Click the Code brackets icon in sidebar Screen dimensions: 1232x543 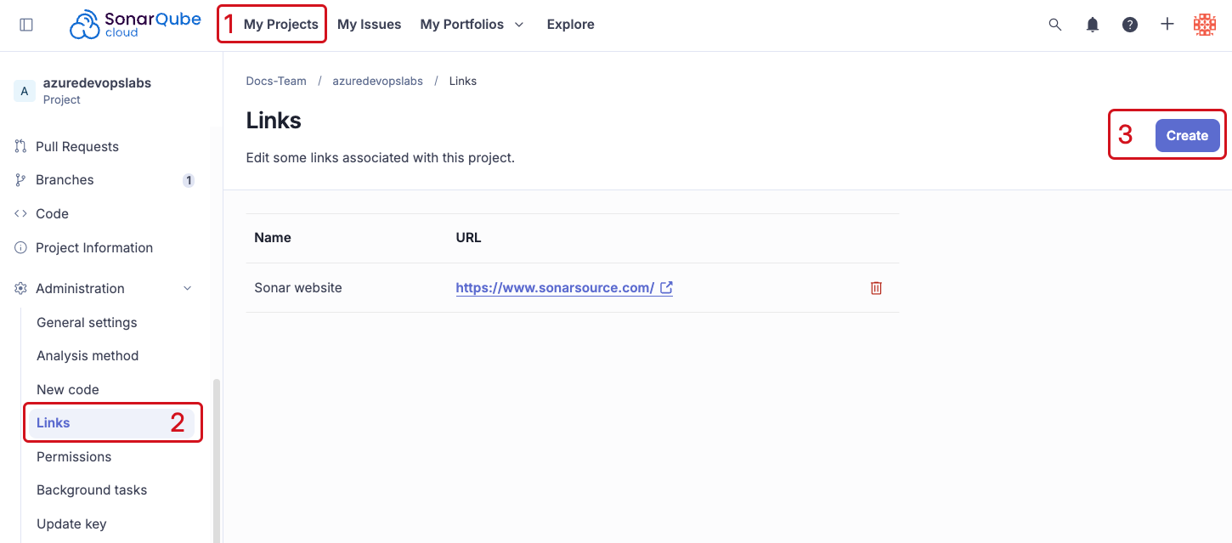(x=21, y=214)
